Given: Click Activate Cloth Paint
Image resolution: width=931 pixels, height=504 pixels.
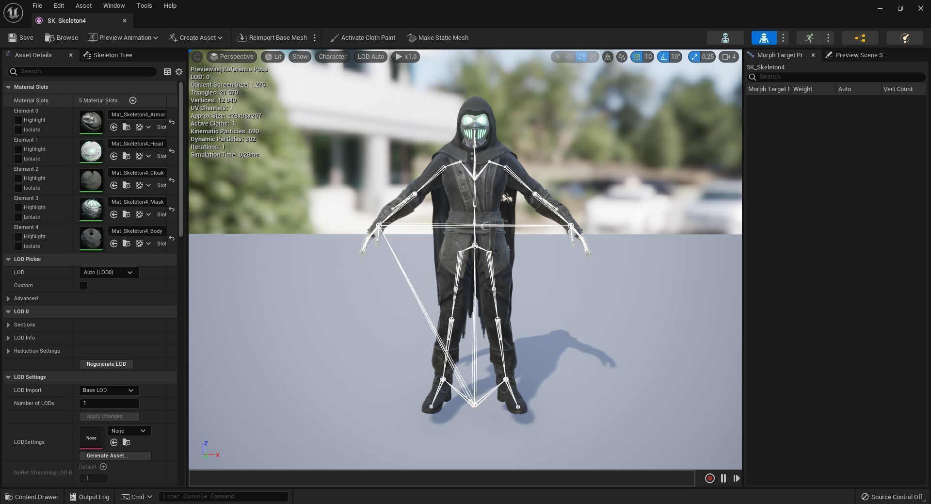Looking at the screenshot, I should (362, 38).
